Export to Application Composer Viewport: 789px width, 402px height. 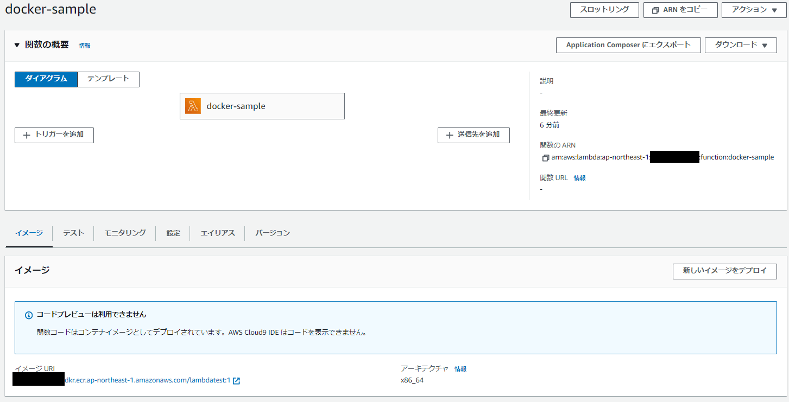628,45
